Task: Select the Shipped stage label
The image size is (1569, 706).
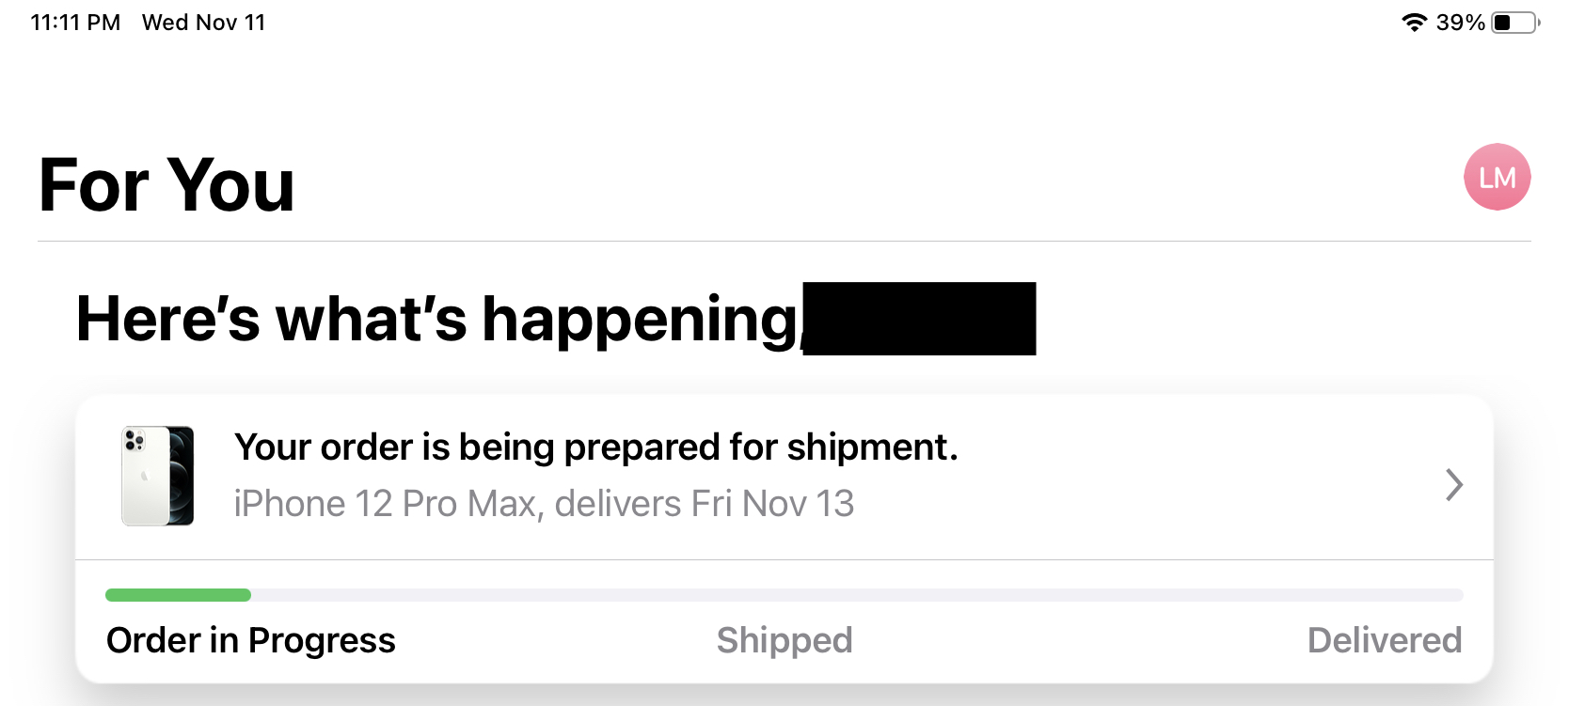Action: [784, 640]
